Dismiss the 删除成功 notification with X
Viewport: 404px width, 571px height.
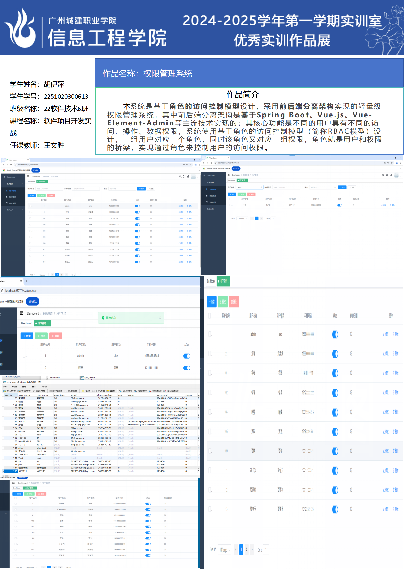(160, 318)
